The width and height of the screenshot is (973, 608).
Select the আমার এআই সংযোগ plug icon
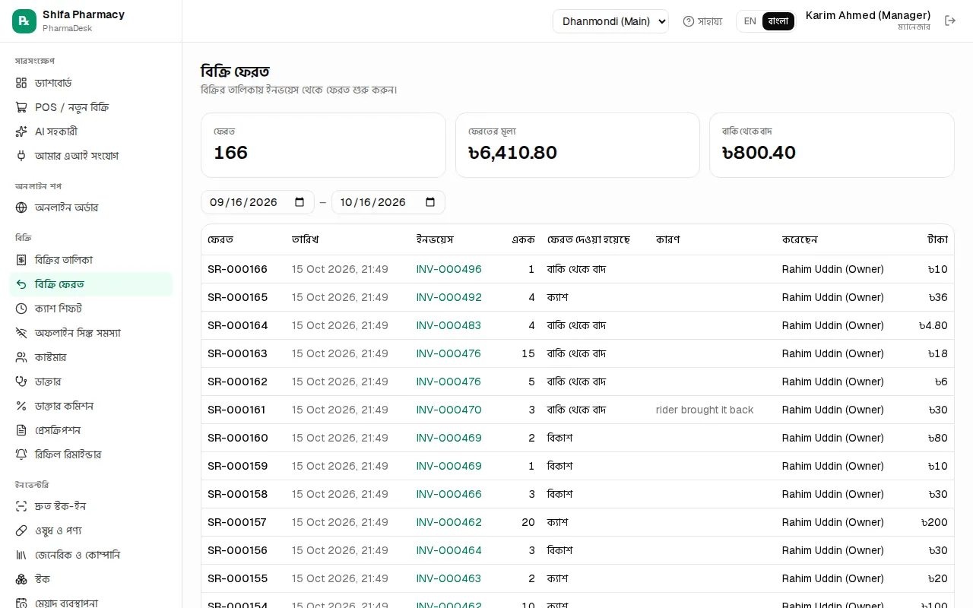pos(21,156)
